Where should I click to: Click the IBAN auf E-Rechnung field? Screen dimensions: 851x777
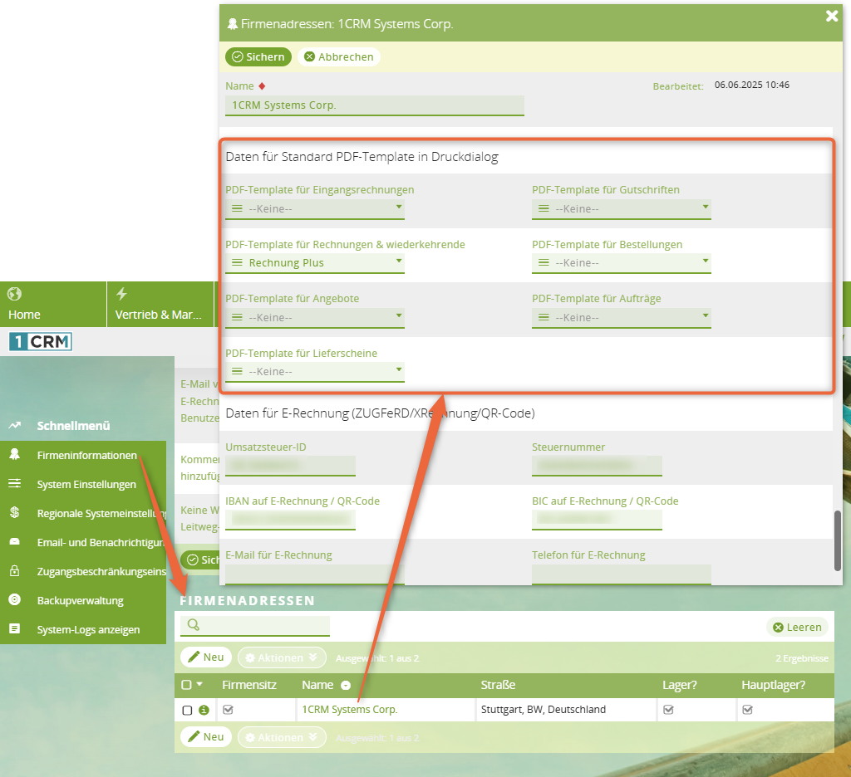point(290,520)
